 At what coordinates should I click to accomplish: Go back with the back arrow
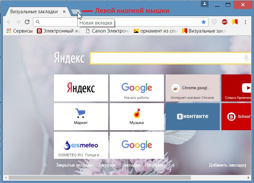[x=9, y=22]
